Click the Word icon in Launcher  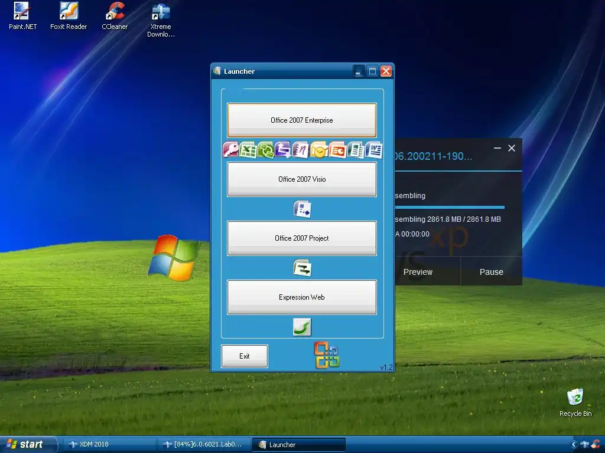tap(374, 150)
